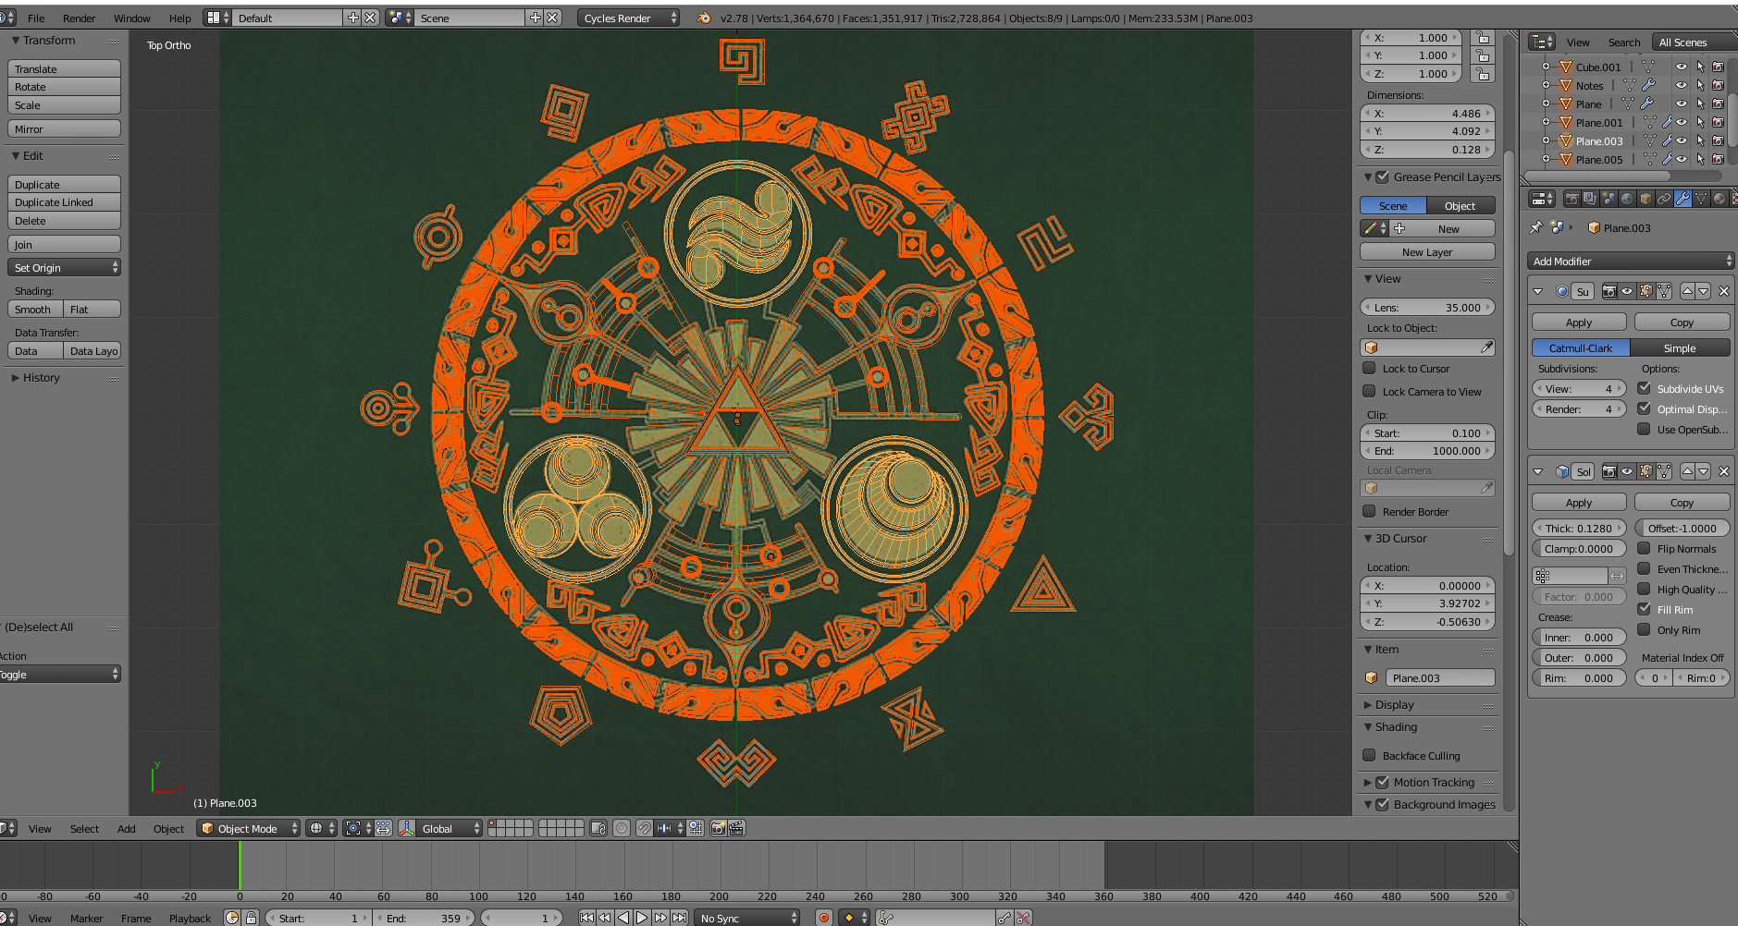Viewport: 1738px width, 926px height.
Task: Expand the Plane.001 tree node
Action: (1546, 122)
